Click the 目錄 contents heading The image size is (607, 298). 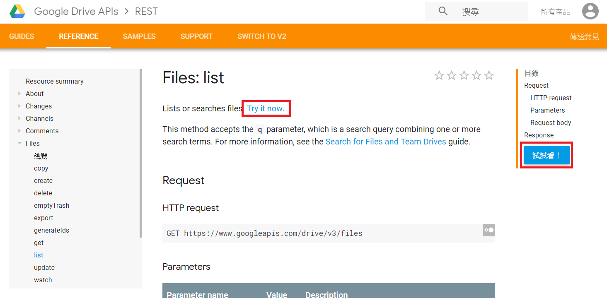[x=531, y=73]
